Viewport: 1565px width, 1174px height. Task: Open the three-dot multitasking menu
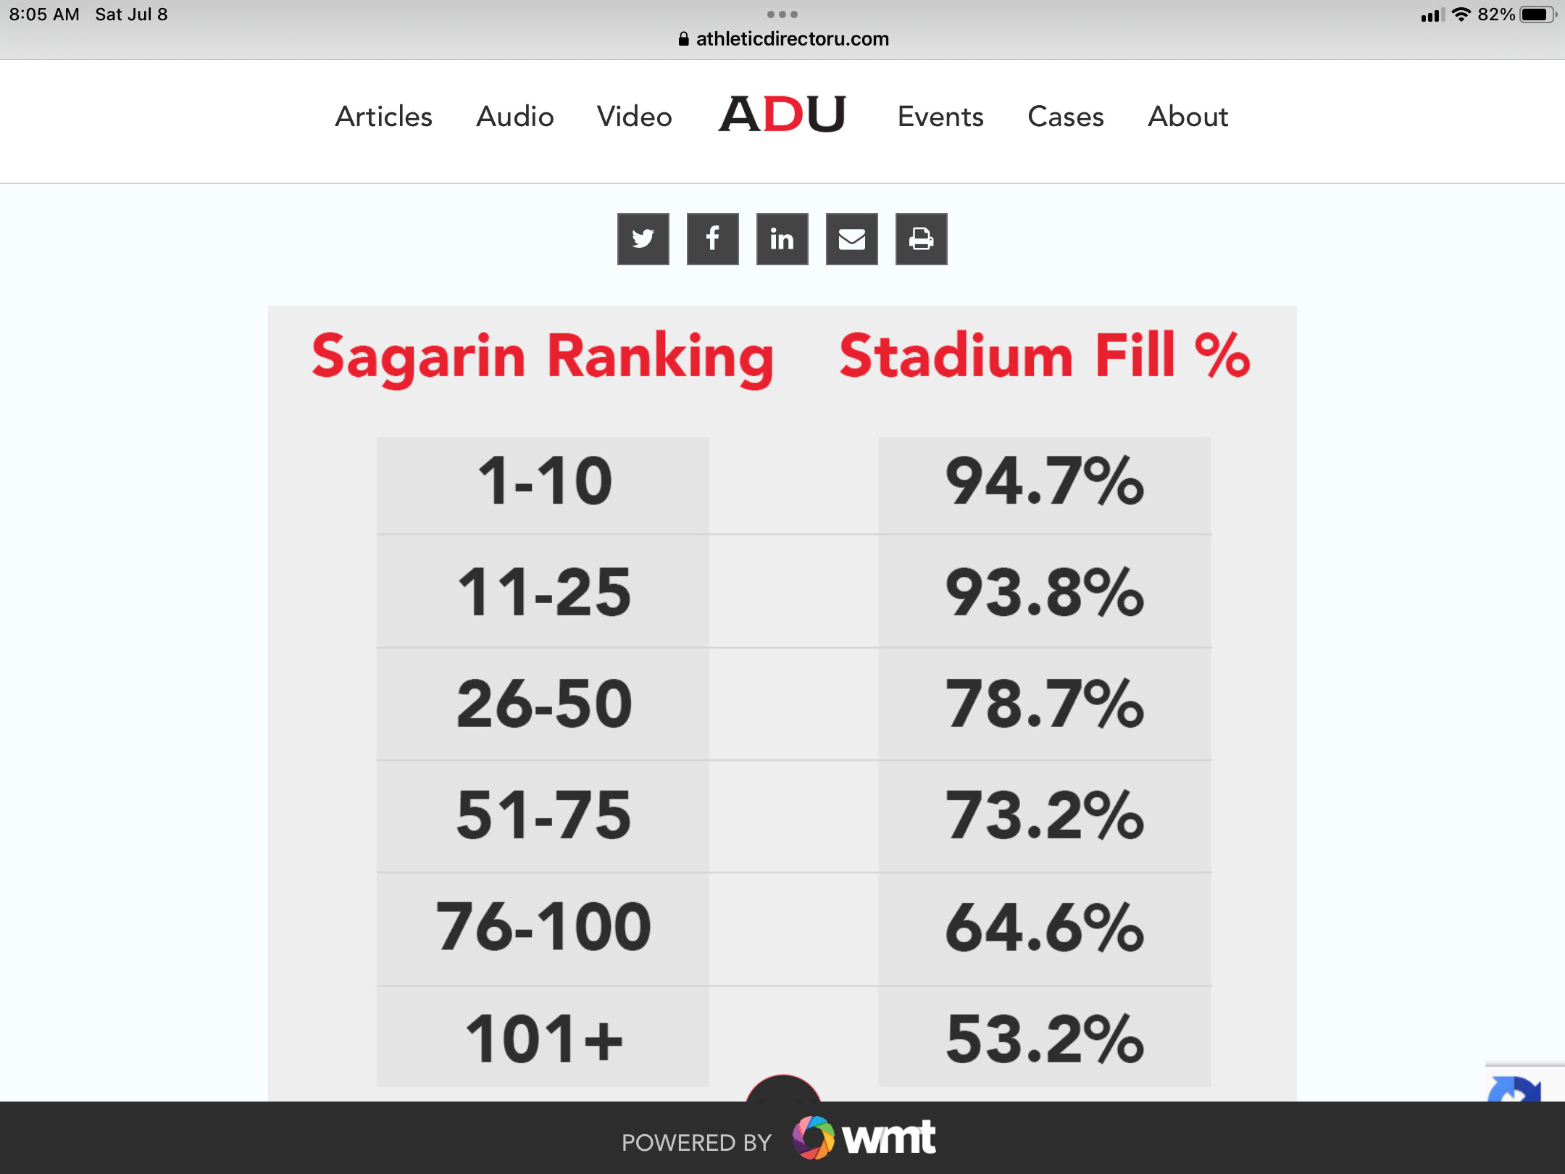[783, 14]
